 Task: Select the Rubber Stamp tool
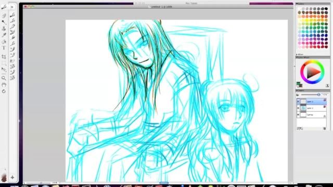tap(4, 29)
